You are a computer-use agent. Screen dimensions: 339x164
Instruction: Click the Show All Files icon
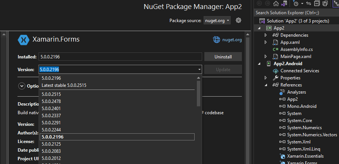pyautogui.click(x=325, y=4)
